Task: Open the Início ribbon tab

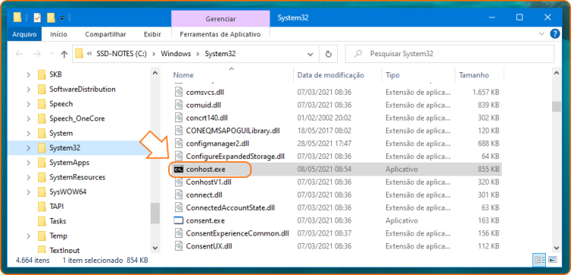Action: coord(59,34)
